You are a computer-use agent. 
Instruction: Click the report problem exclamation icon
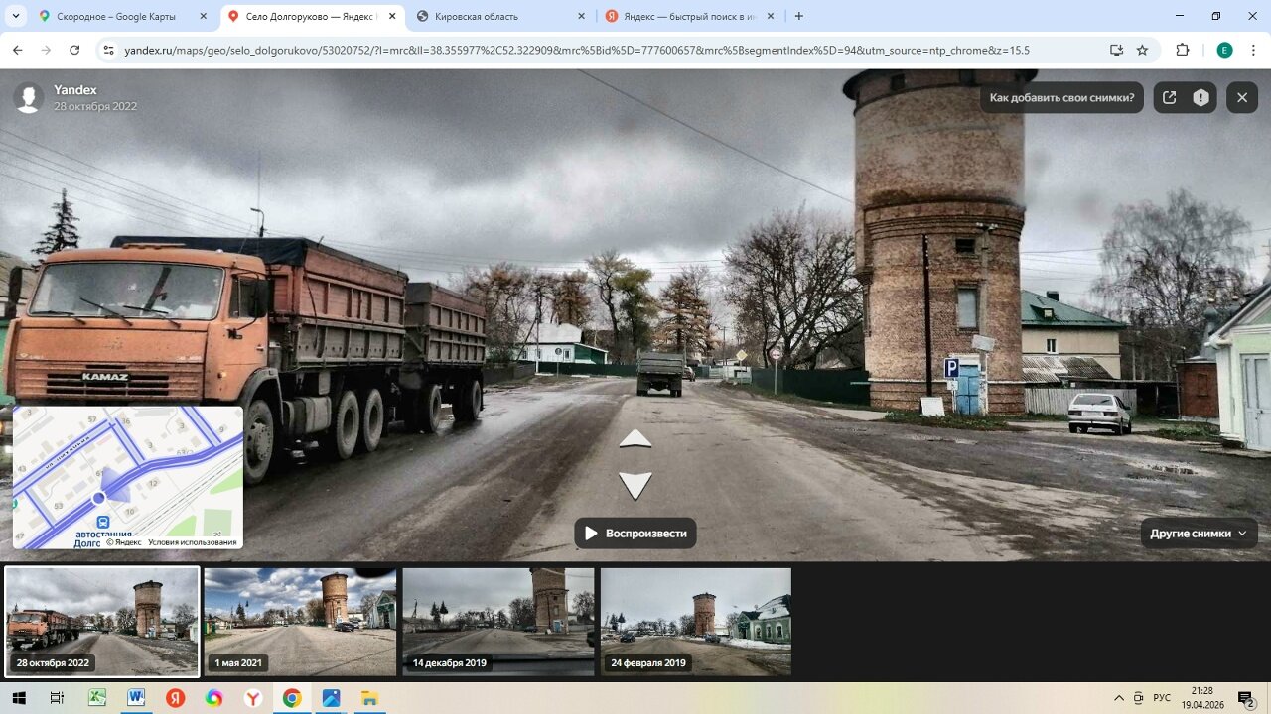[1200, 97]
